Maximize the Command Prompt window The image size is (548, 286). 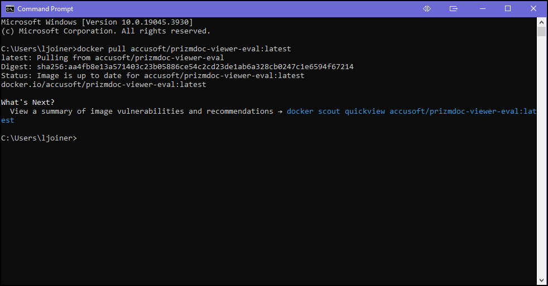click(x=508, y=9)
